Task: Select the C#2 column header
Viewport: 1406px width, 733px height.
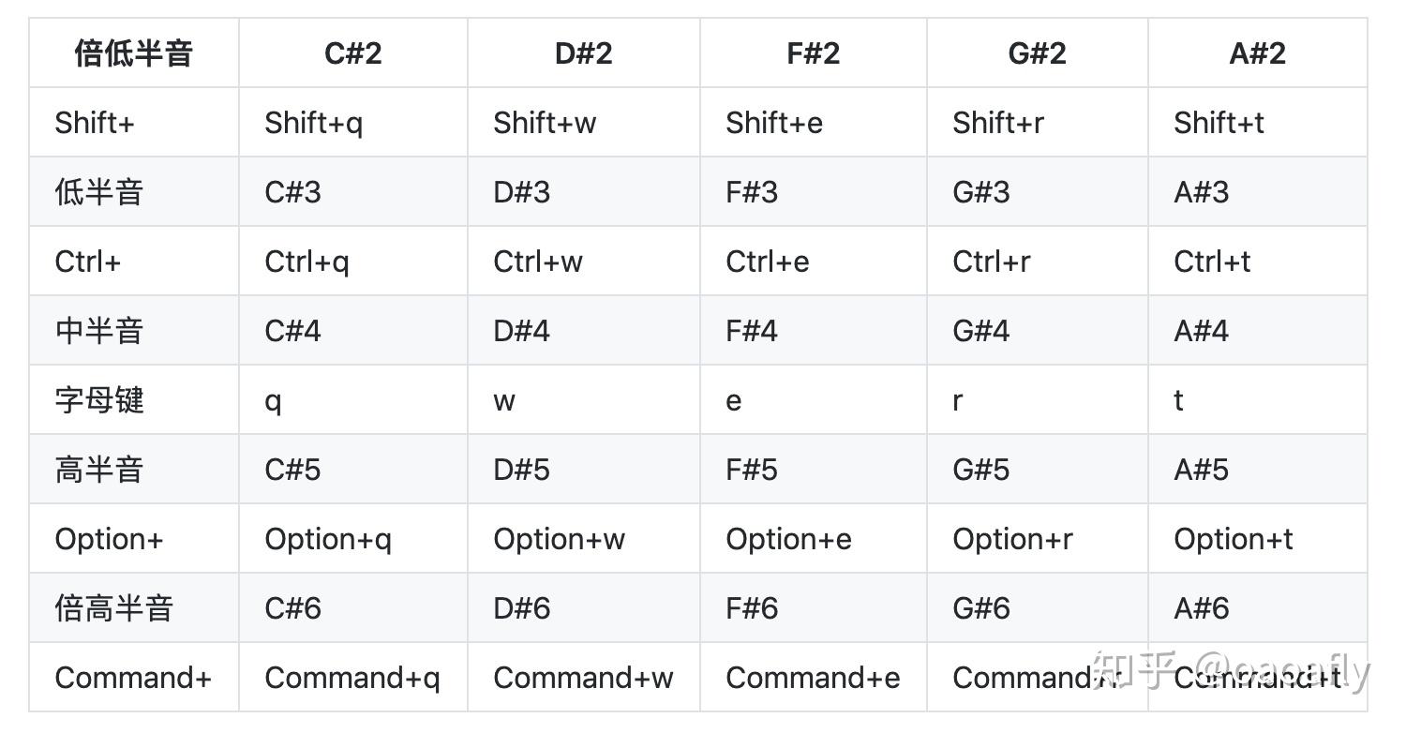Action: pyautogui.click(x=353, y=53)
